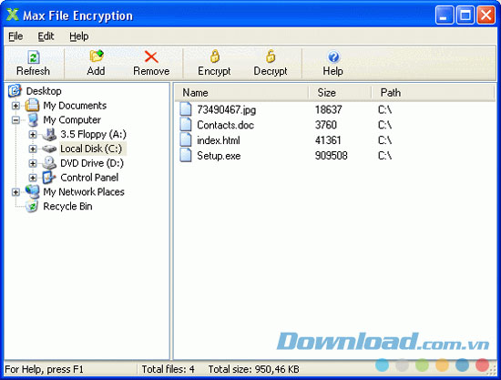Expand the Local Disk (C:) node
This screenshot has width=501, height=380.
[x=33, y=149]
